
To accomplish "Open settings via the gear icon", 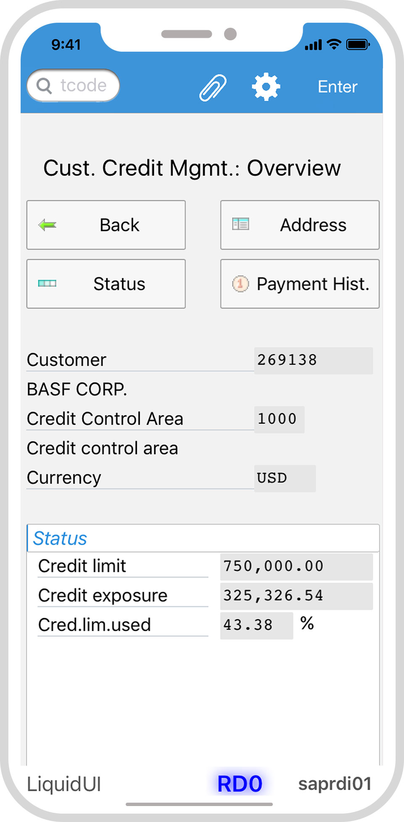I will click(266, 87).
